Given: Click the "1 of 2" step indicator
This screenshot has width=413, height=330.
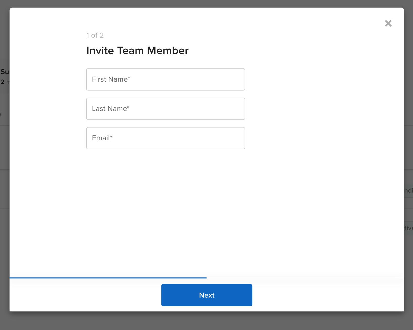Looking at the screenshot, I should [x=95, y=35].
